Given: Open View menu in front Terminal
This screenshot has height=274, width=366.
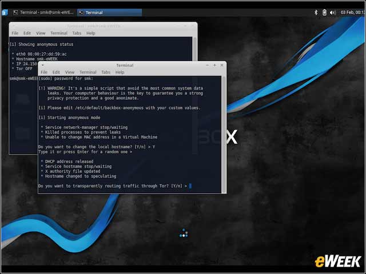Looking at the screenshot, I should [70, 72].
